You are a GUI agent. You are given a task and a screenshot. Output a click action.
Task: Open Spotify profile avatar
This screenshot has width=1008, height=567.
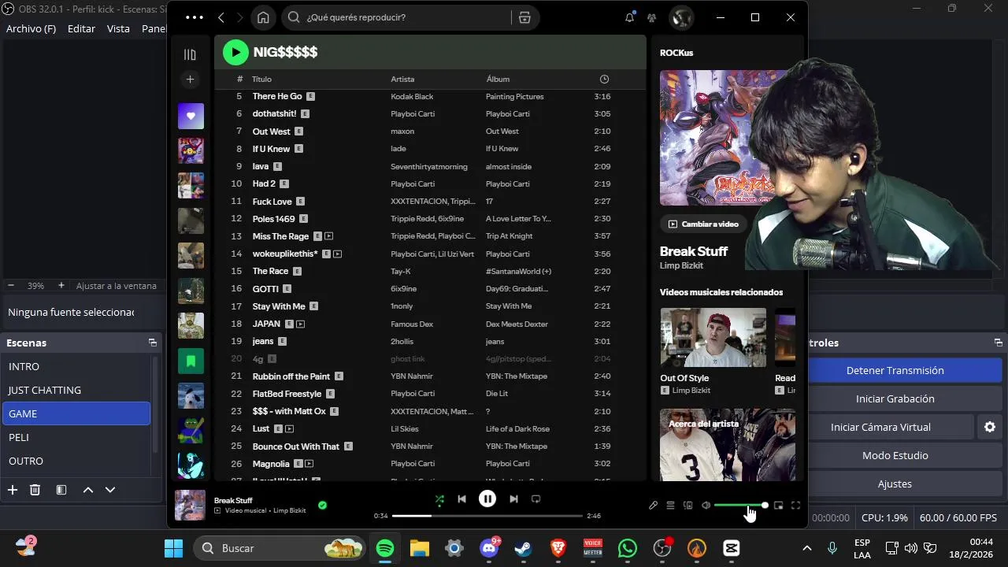(681, 17)
